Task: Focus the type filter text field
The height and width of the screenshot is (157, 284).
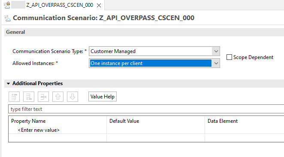Action: 146,109
